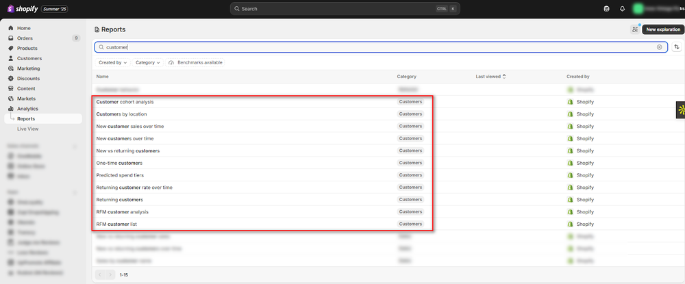Click the magnifier icon in top search bar
Viewport: 685px width, 284px height.
click(237, 9)
